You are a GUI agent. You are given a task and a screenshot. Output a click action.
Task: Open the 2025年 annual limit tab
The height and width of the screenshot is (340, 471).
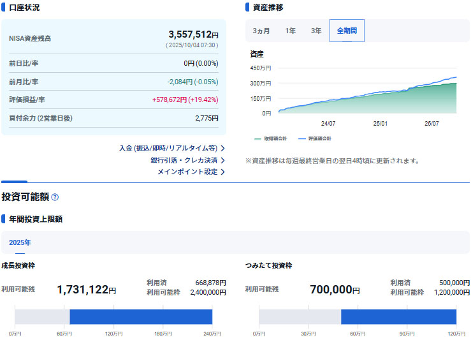(20, 242)
